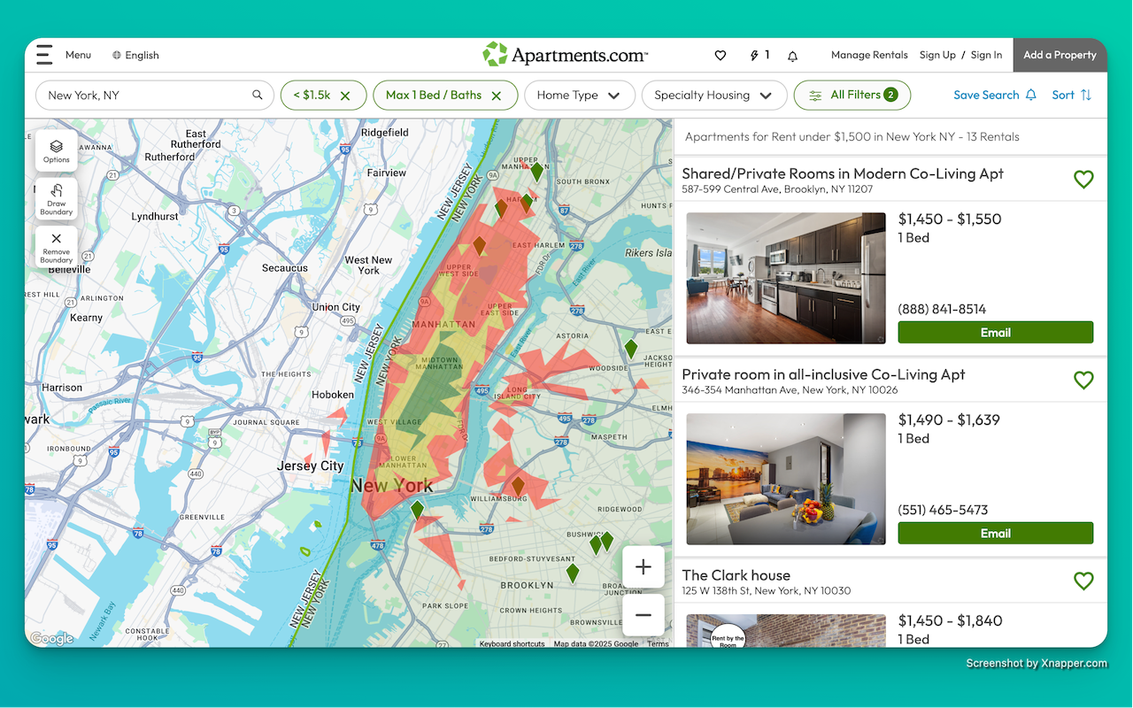Image resolution: width=1133 pixels, height=708 pixels.
Task: Click the Remove Boundary tool
Action: coord(57,247)
